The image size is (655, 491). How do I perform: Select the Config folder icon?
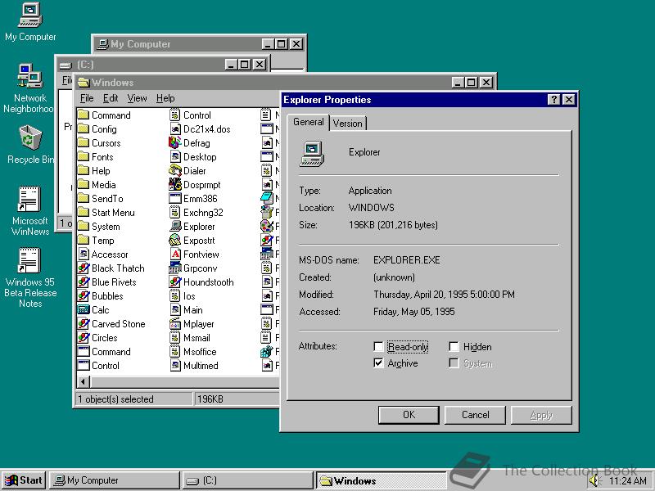(x=84, y=129)
